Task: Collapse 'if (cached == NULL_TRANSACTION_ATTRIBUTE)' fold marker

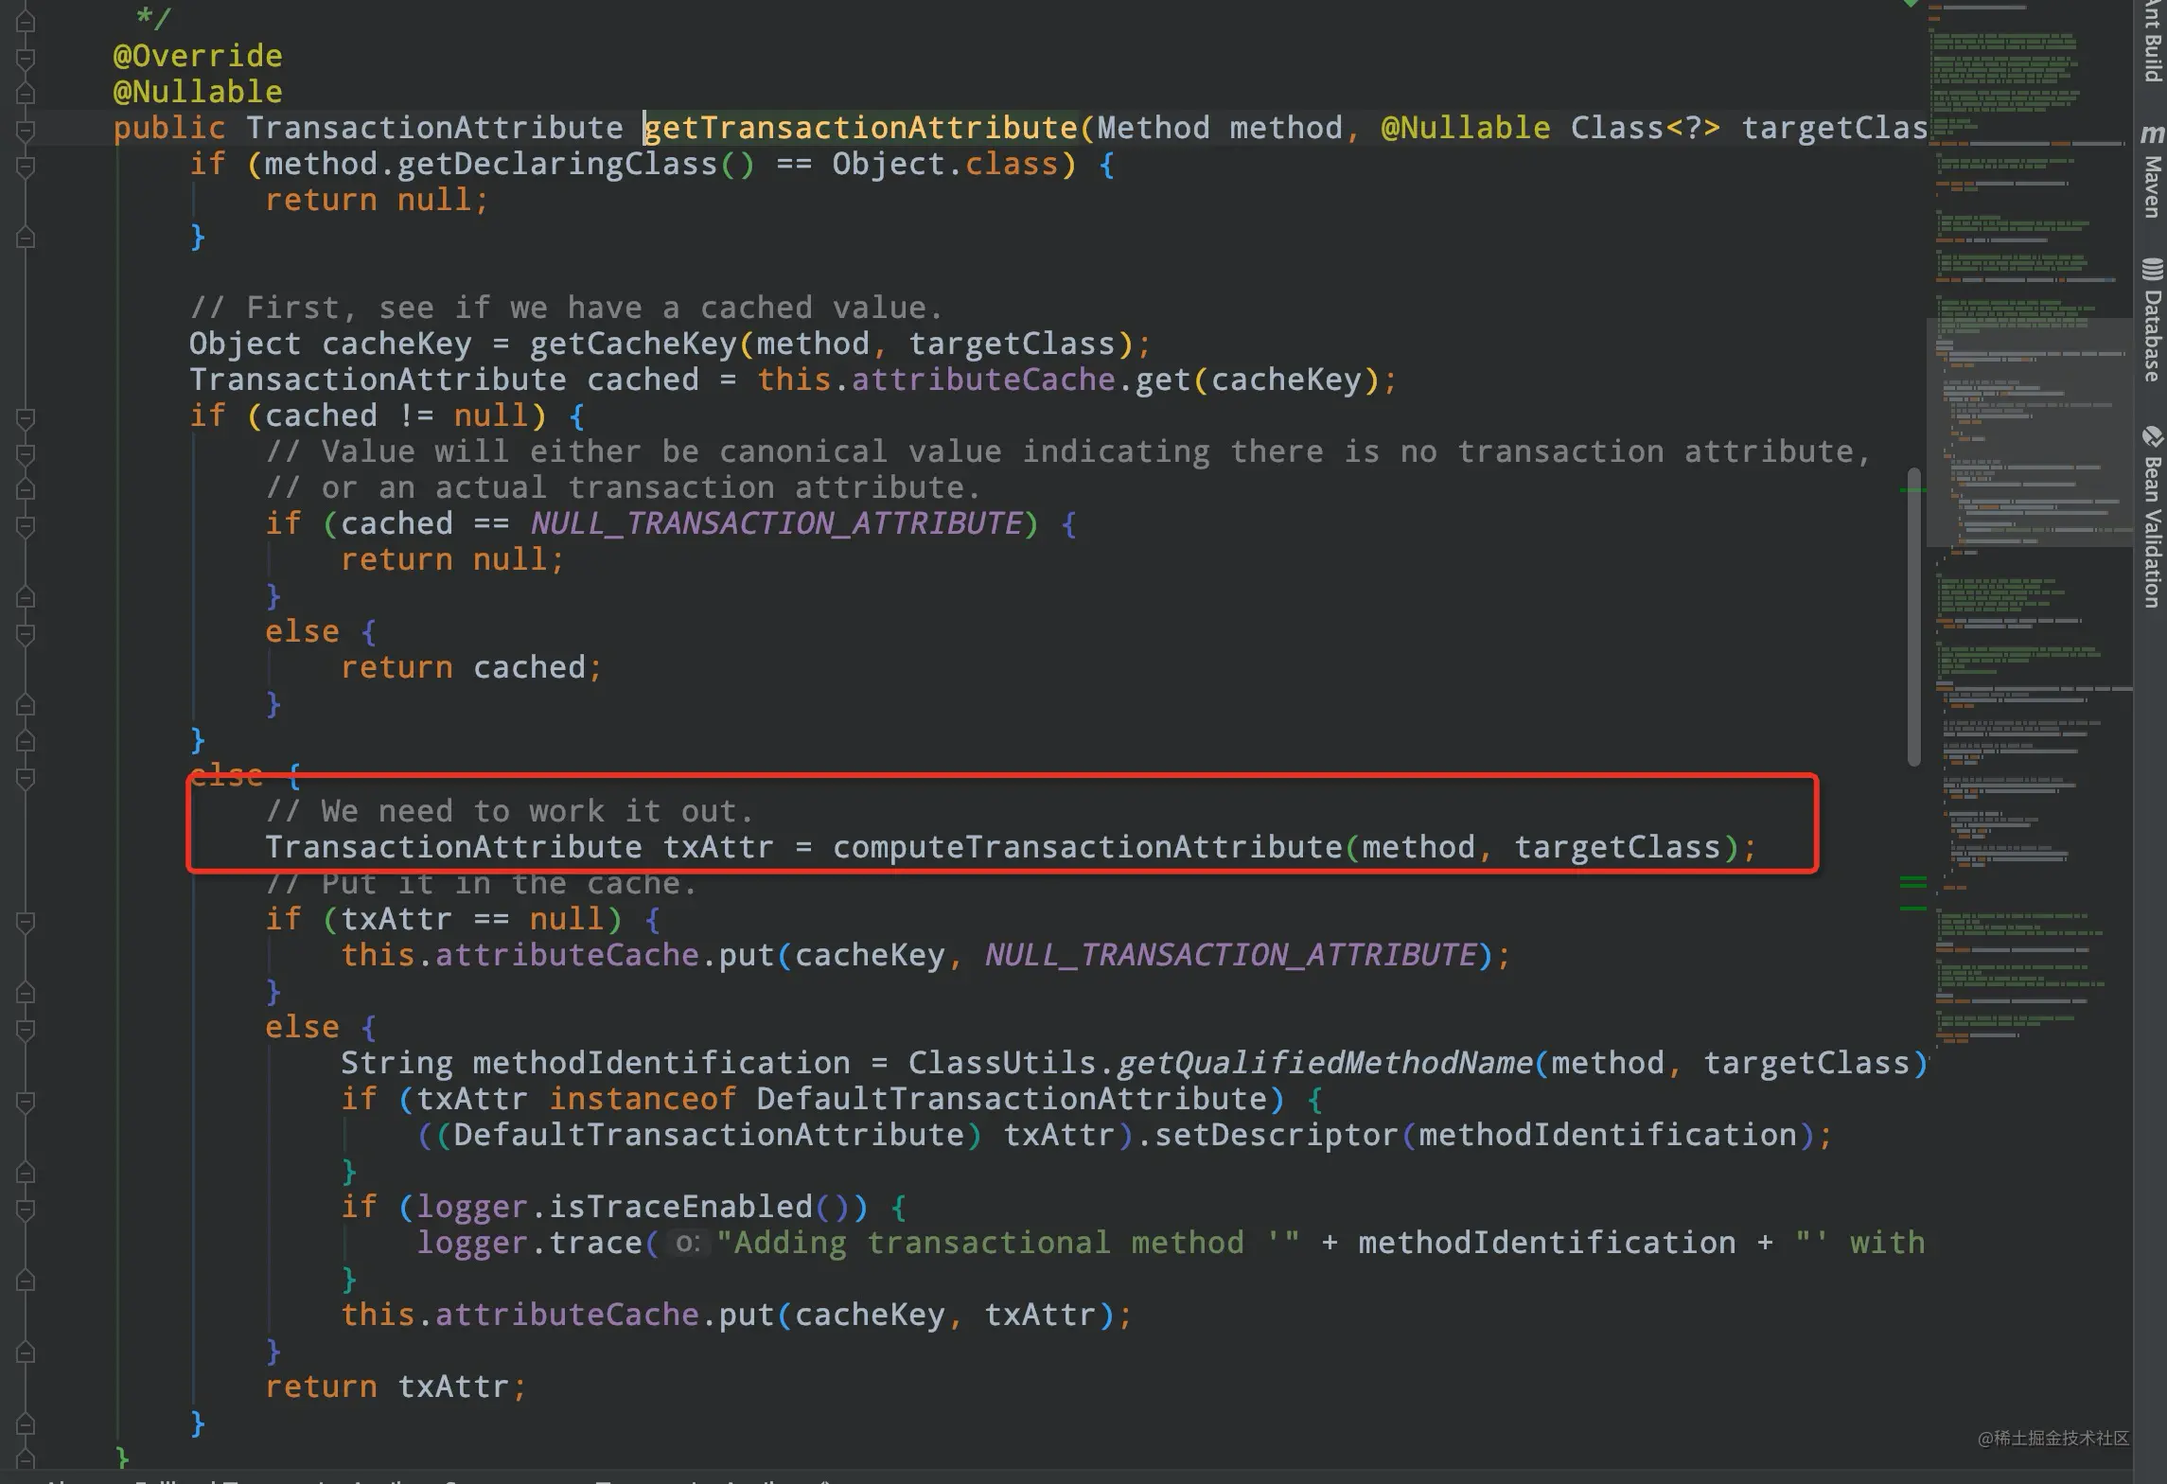Action: point(26,524)
